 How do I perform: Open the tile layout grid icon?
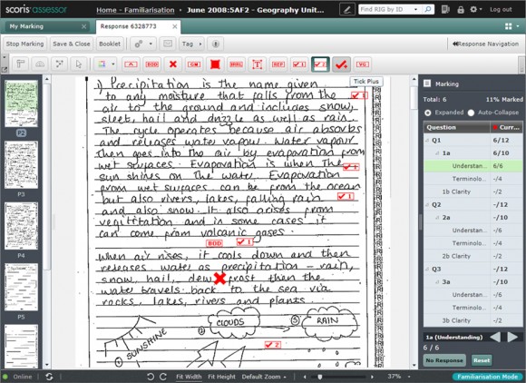coord(509,26)
